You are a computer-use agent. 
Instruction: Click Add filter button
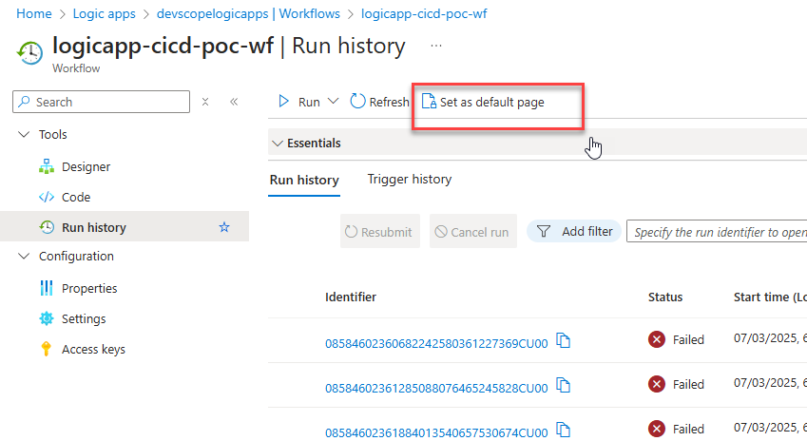(x=575, y=231)
